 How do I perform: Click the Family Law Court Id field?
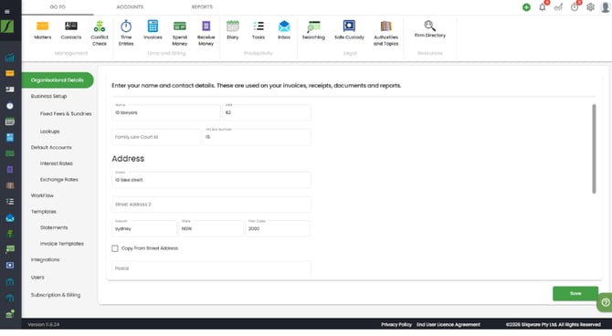pos(155,137)
